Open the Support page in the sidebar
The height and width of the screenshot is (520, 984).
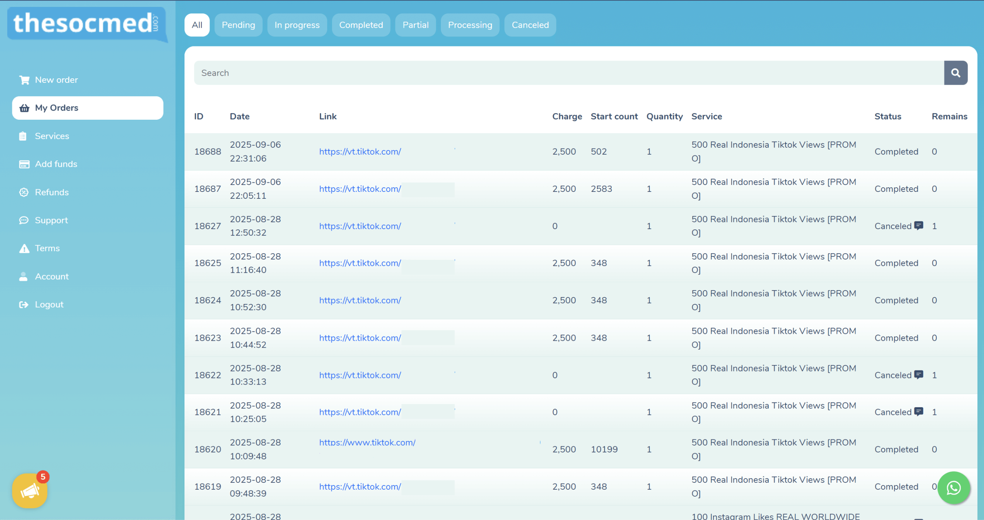pos(51,220)
